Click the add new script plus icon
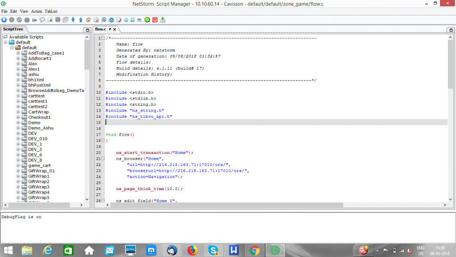 [x=50, y=20]
